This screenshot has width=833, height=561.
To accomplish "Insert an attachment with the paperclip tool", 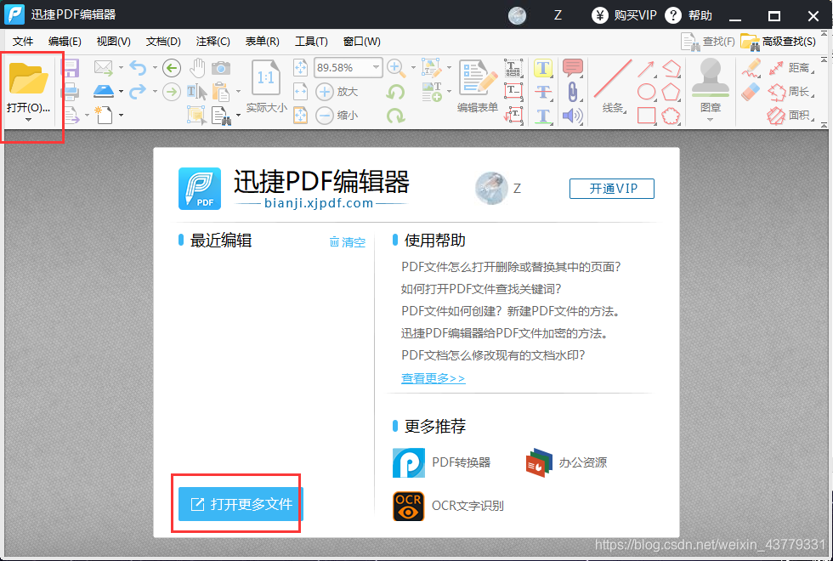I will click(x=571, y=91).
